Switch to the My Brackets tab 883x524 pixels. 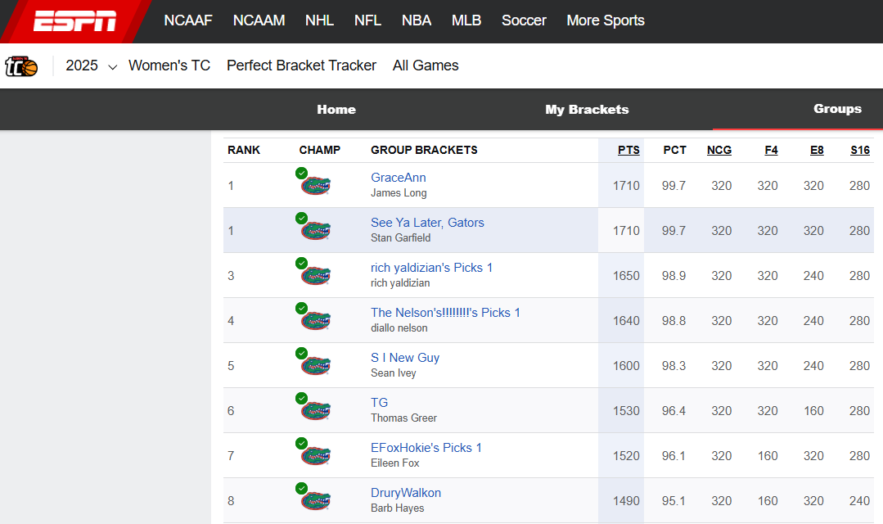click(587, 110)
